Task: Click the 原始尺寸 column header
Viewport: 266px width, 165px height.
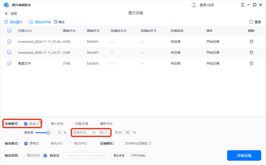Action: click(93, 31)
